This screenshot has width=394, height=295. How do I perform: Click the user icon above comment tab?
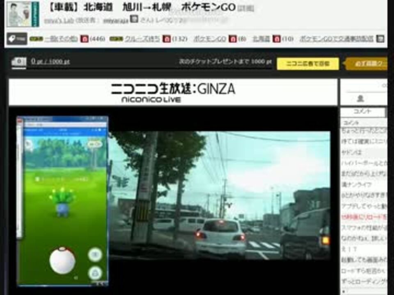(x=361, y=99)
